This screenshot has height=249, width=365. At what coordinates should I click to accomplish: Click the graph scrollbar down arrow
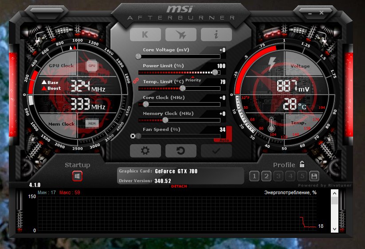click(334, 229)
